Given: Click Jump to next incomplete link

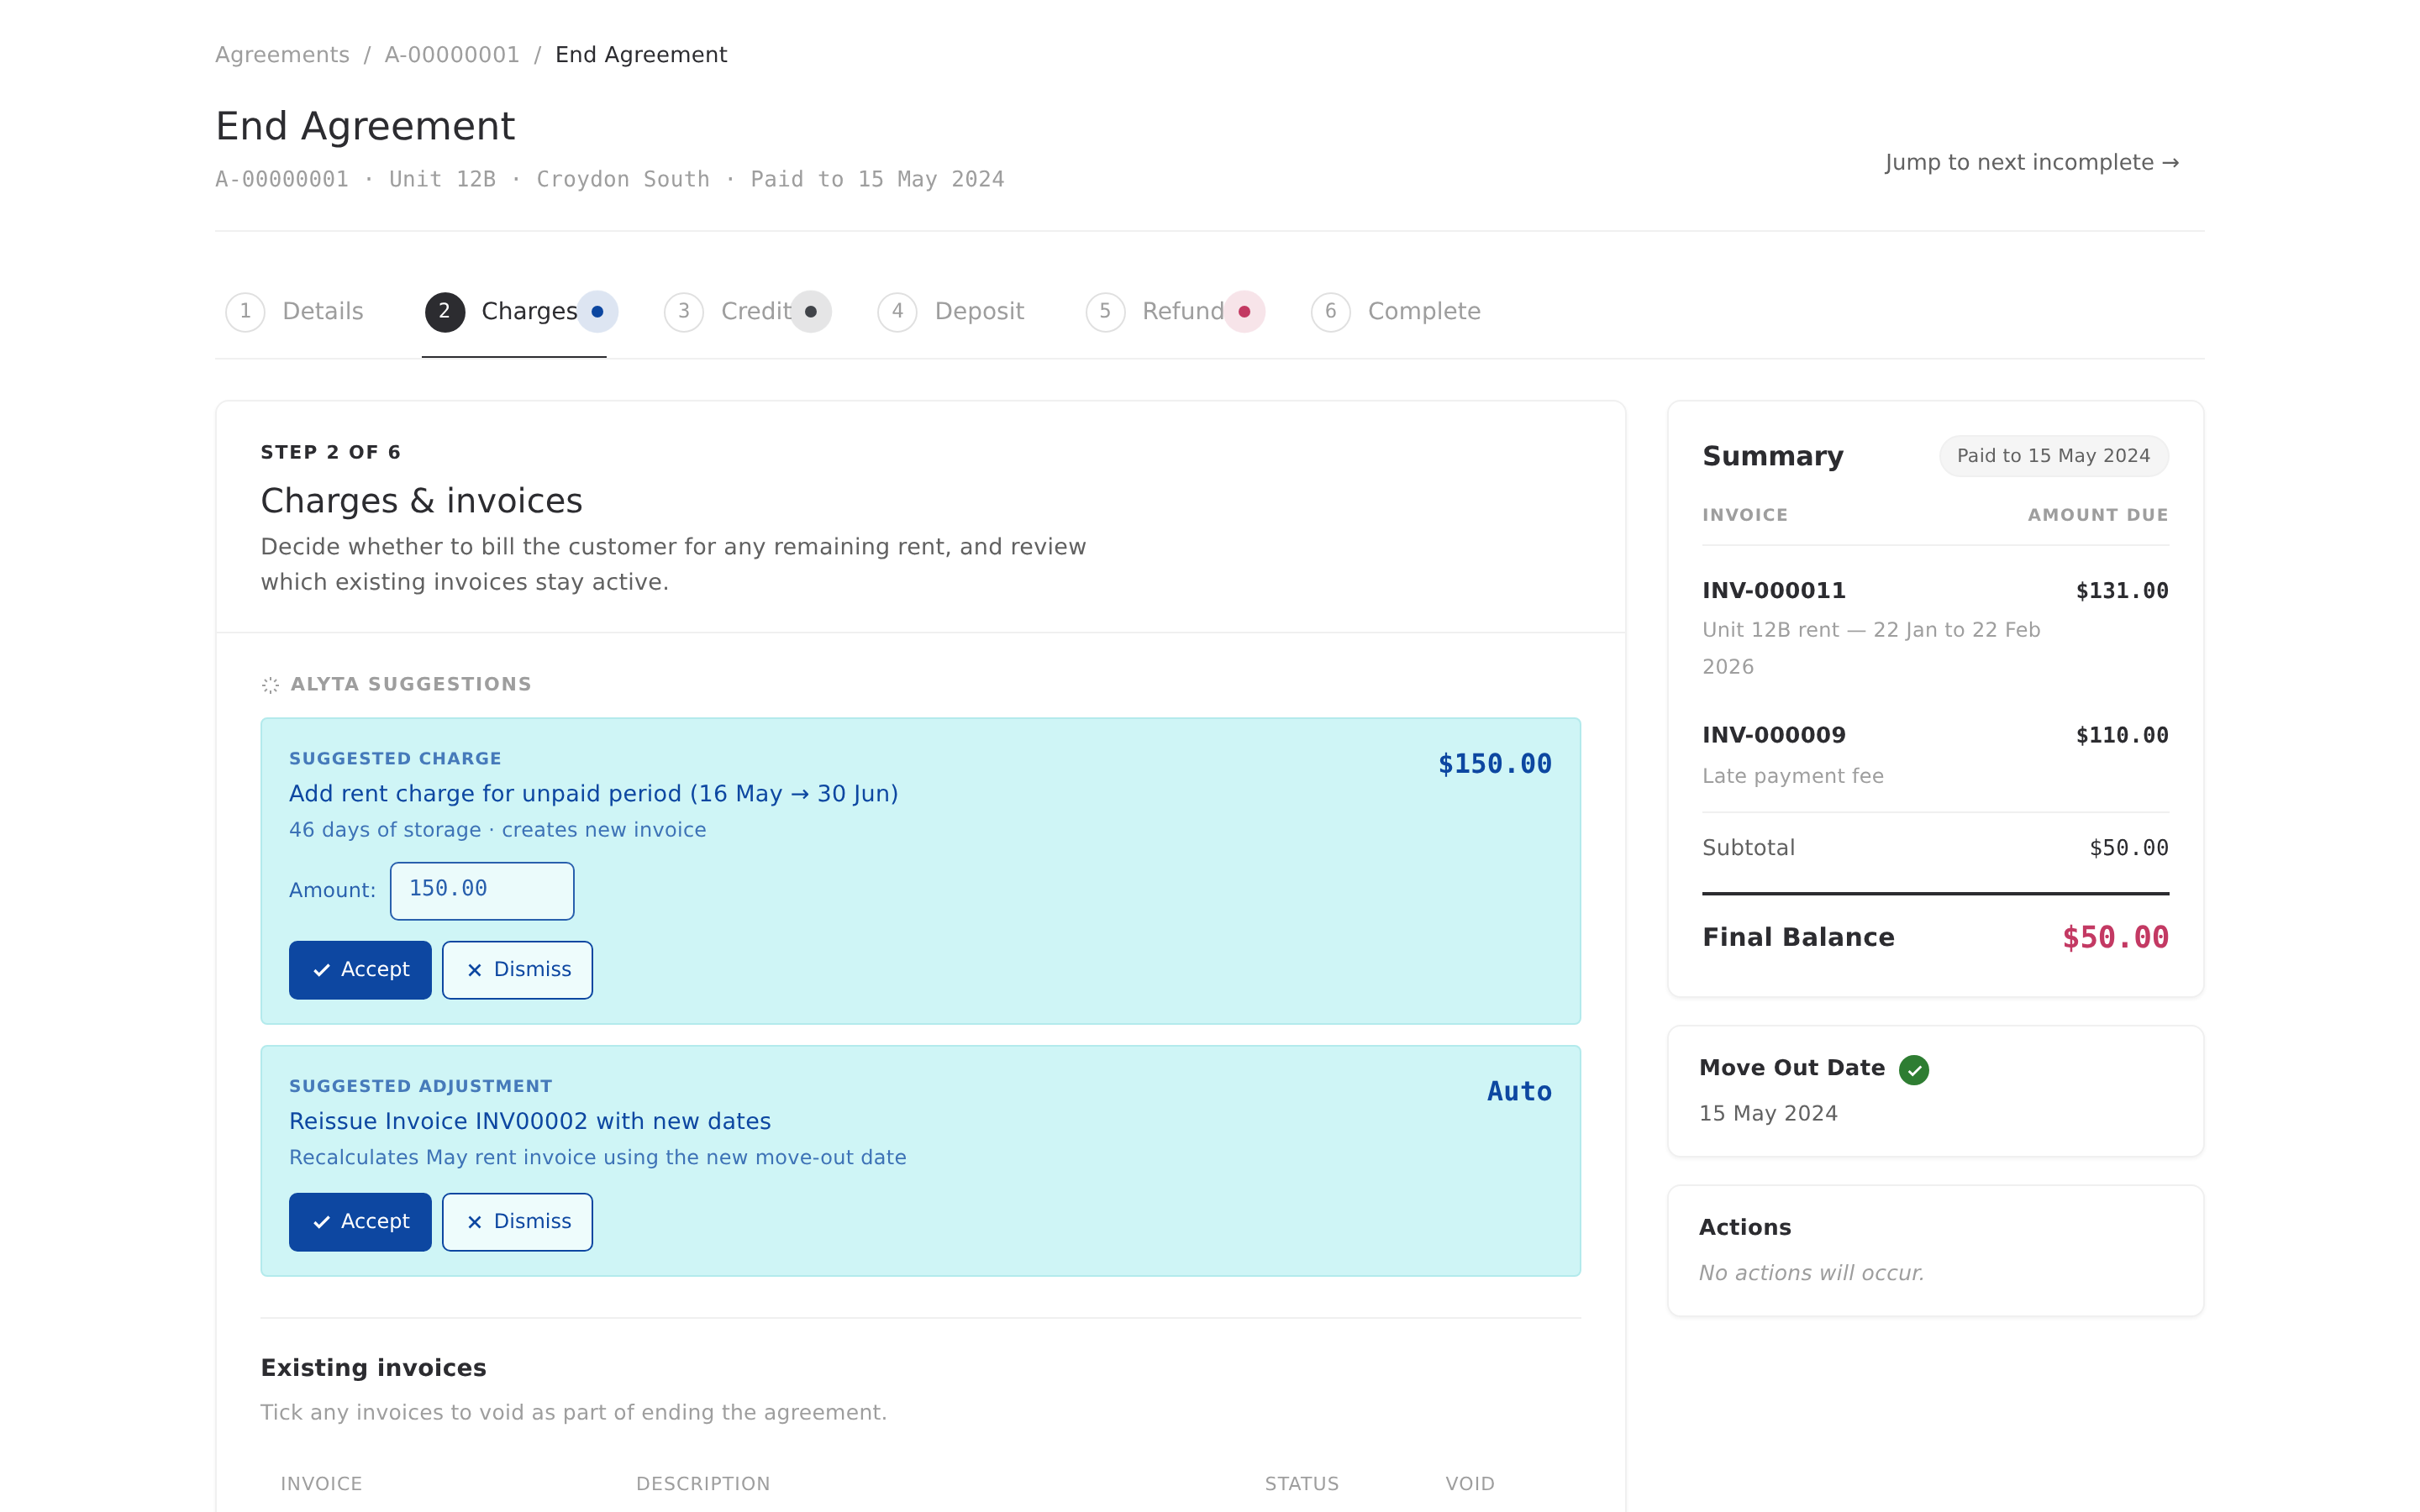Looking at the screenshot, I should click(2031, 162).
